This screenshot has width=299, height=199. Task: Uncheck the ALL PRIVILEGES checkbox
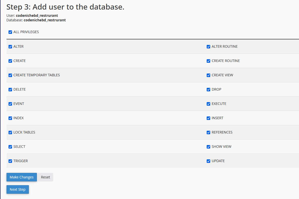point(10,32)
